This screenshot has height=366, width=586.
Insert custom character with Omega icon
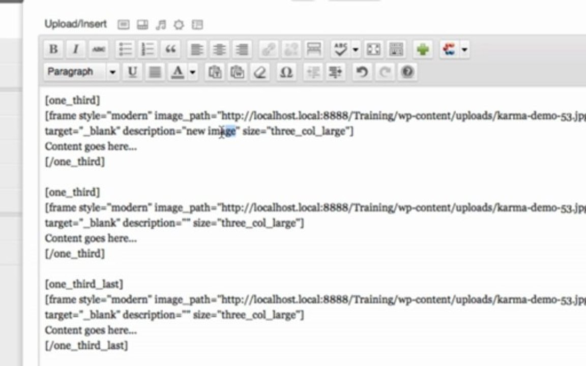click(x=286, y=72)
